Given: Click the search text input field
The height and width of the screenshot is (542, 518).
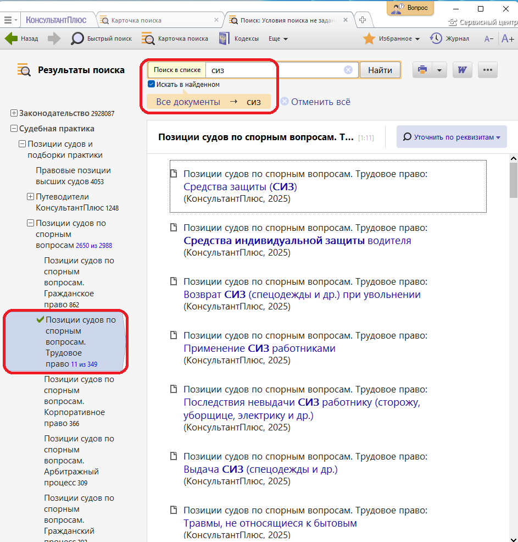Looking at the screenshot, I should 275,70.
